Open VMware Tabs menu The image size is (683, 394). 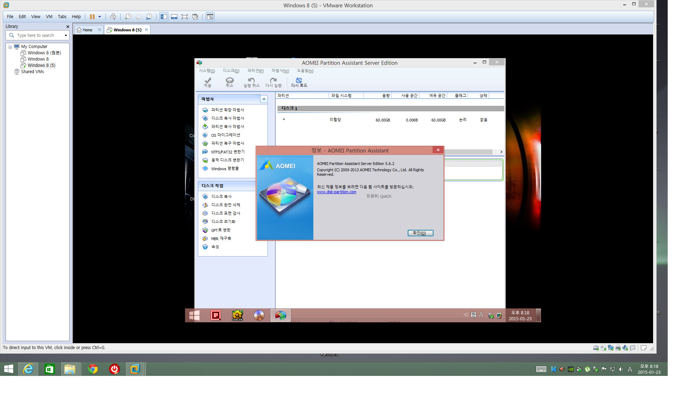point(62,17)
